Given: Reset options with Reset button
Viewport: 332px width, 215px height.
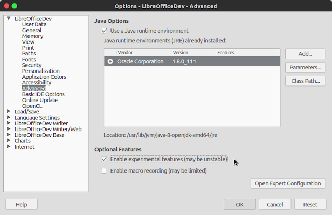Looking at the screenshot, I should [310, 205].
